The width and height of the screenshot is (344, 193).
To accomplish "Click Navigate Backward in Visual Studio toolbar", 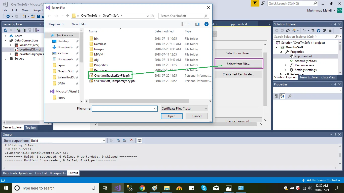I will click(8, 16).
